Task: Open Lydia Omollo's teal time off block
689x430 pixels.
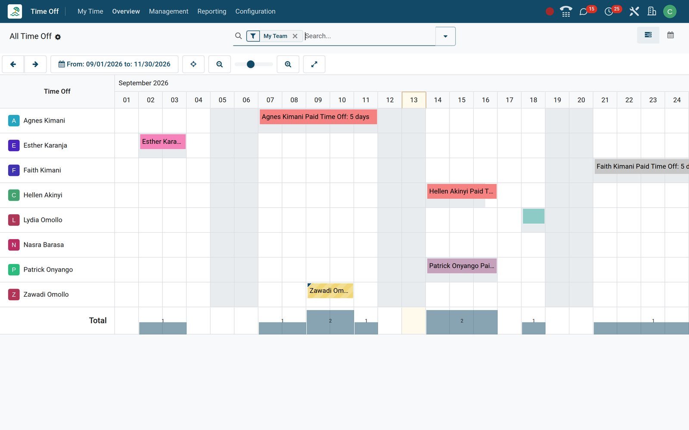Action: tap(534, 216)
